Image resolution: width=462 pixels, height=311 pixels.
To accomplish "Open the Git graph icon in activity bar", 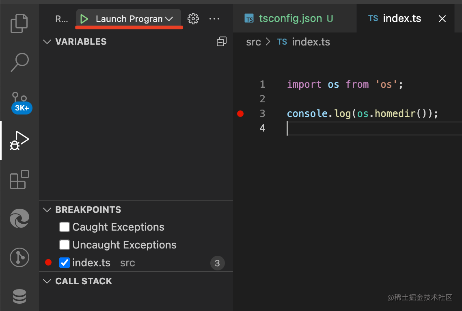I will 19,257.
